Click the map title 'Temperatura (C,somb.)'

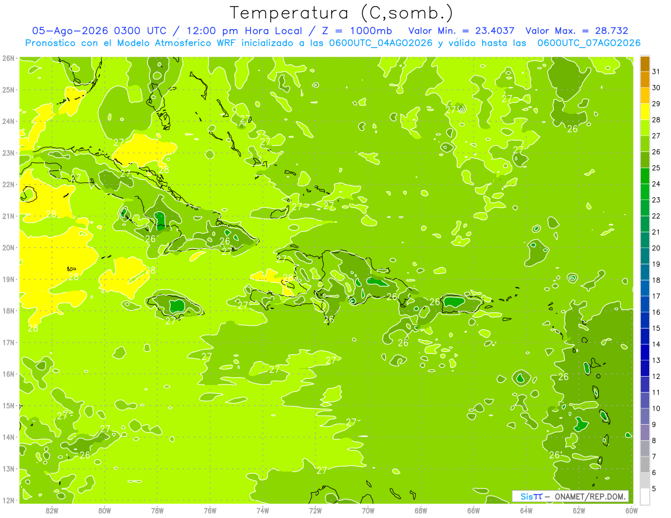click(x=342, y=13)
